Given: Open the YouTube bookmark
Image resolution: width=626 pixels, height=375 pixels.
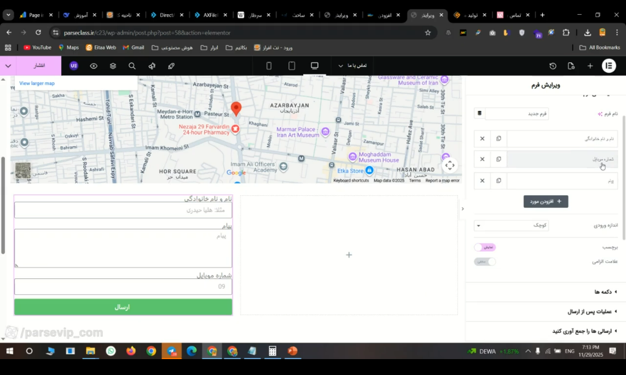Looking at the screenshot, I should 37,48.
